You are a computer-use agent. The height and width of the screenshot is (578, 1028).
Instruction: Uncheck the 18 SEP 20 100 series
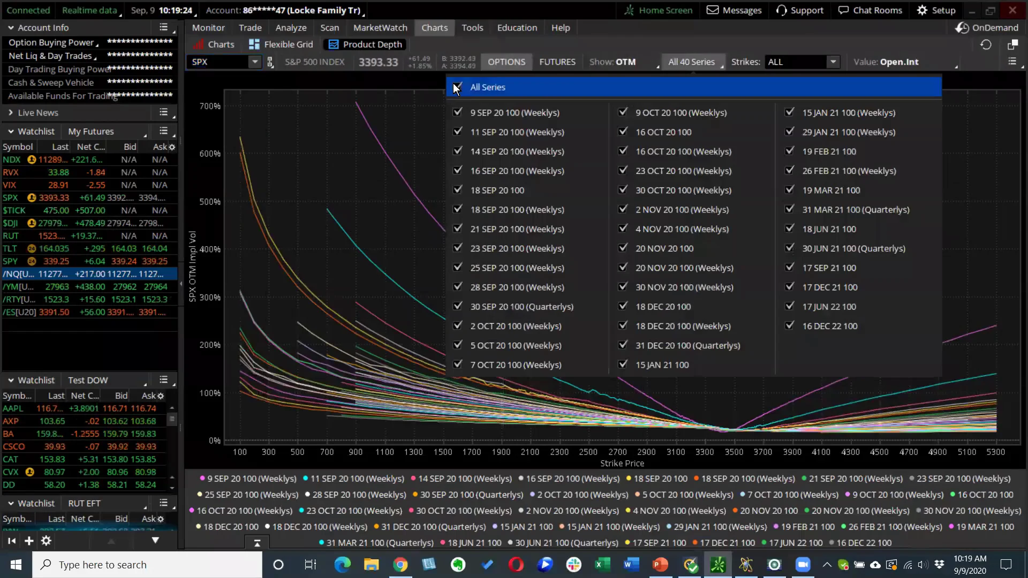coord(457,190)
